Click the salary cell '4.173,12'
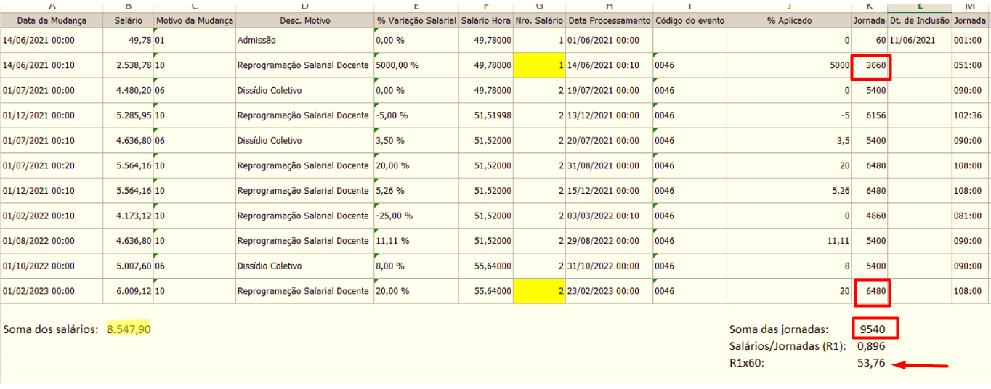Viewport: 991px width, 389px height. coord(129,216)
